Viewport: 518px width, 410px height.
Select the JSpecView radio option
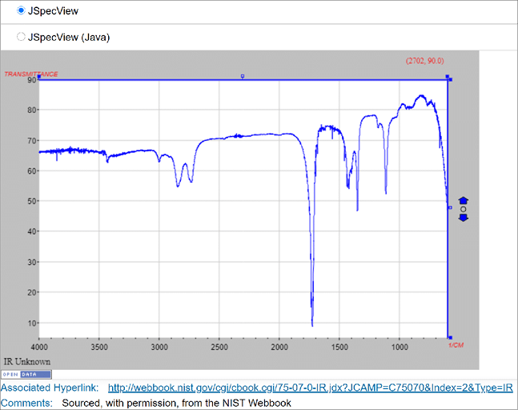pos(21,10)
